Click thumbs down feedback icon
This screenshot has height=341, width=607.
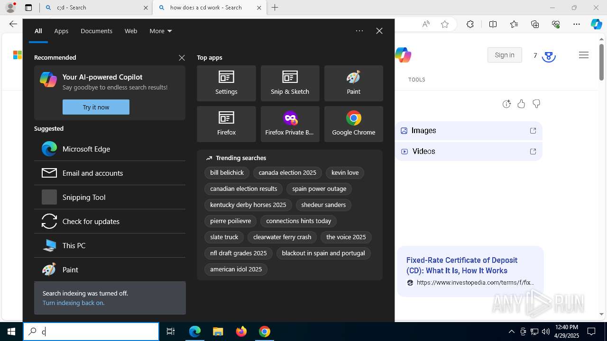tap(536, 104)
